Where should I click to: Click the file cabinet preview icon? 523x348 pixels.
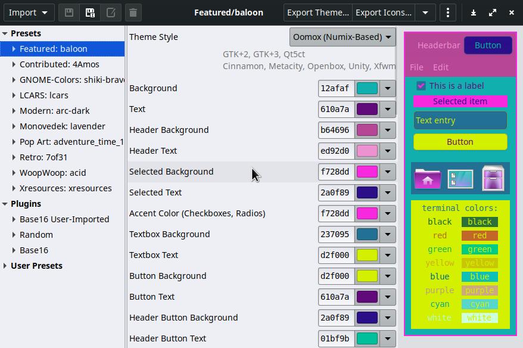(x=493, y=179)
